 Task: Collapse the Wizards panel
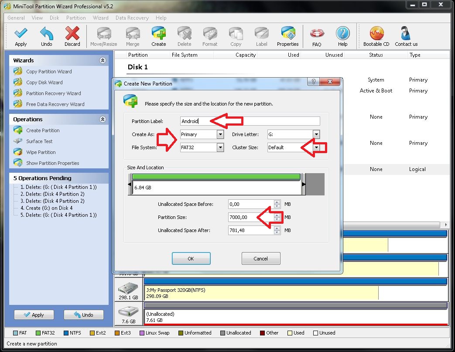pyautogui.click(x=103, y=60)
